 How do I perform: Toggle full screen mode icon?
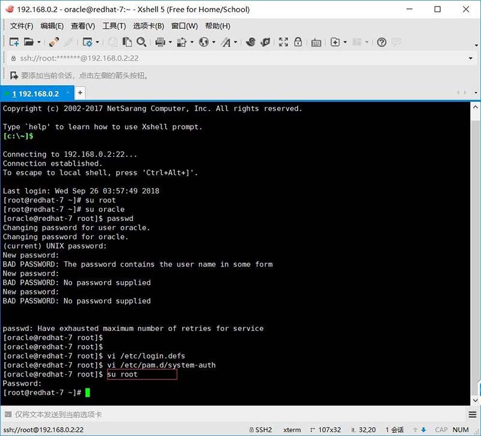coord(284,43)
